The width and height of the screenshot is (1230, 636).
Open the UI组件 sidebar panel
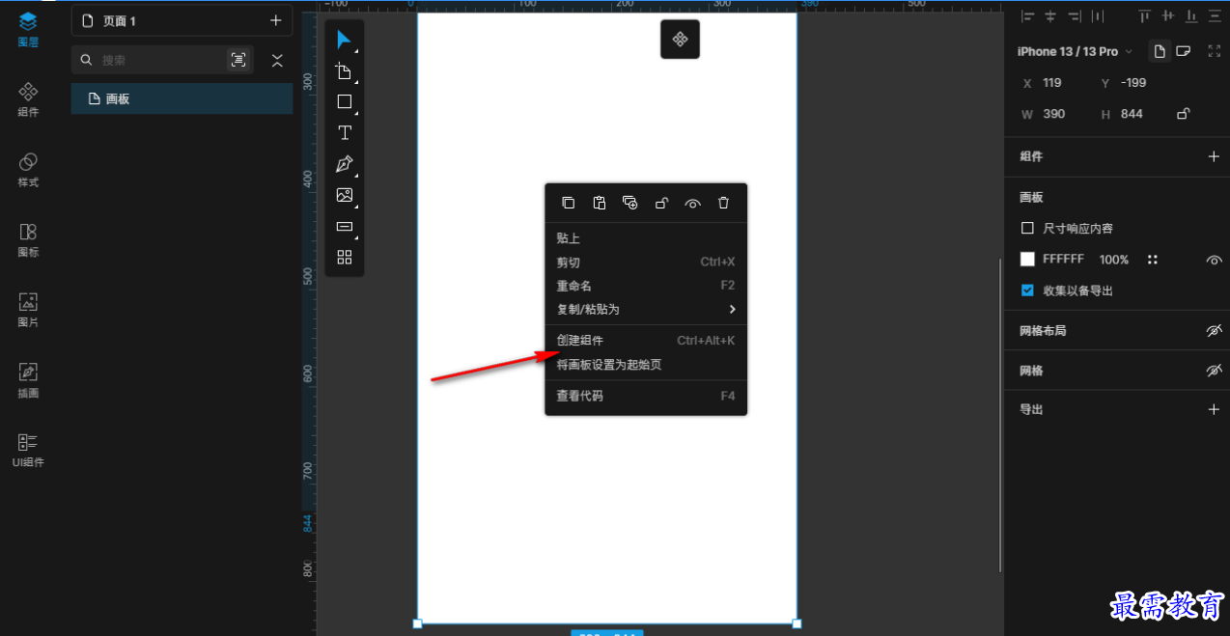(x=29, y=451)
